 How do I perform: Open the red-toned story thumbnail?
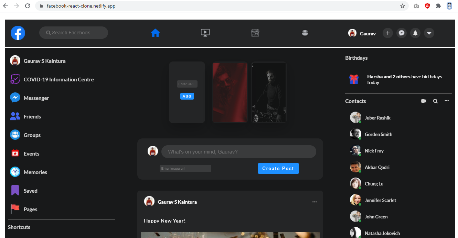[x=230, y=92]
